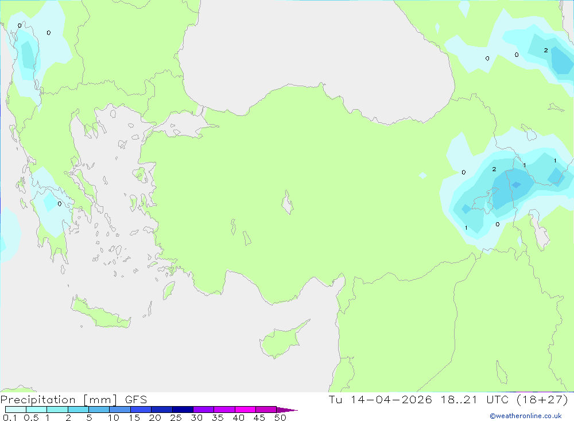Click the '40' legend scale label
The height and width of the screenshot is (421, 574).
238,418
